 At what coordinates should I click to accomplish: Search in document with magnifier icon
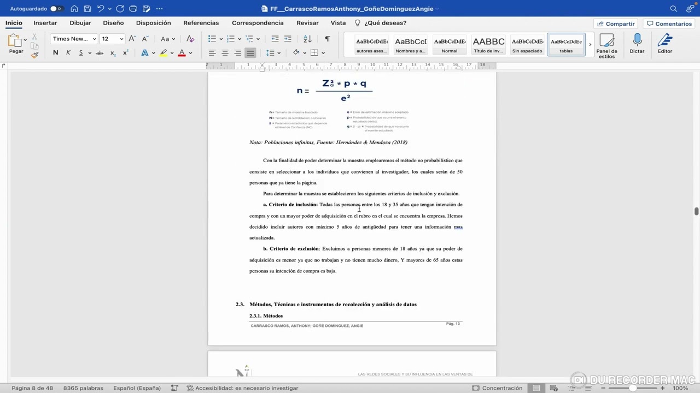(674, 9)
